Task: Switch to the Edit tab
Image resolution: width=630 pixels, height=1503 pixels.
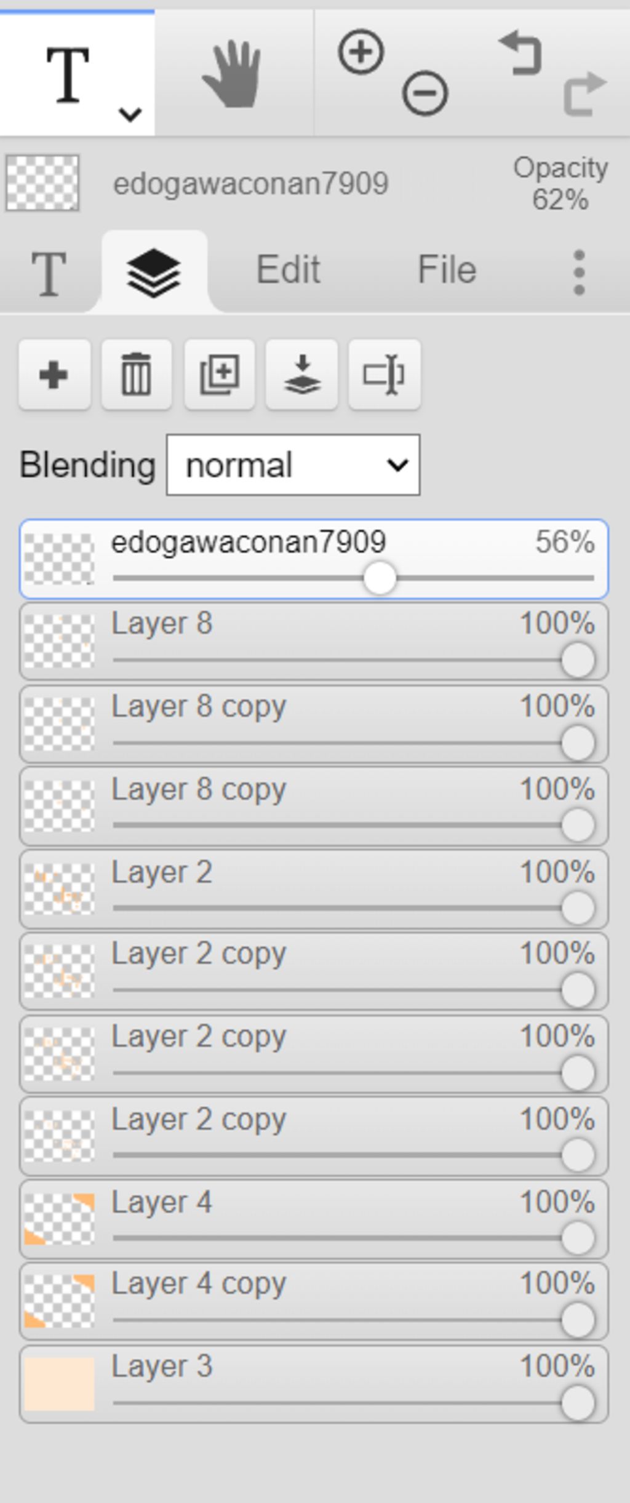Action: (x=288, y=269)
